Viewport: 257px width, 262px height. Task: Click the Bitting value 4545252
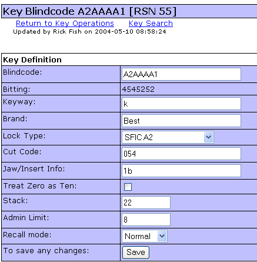[x=138, y=89]
